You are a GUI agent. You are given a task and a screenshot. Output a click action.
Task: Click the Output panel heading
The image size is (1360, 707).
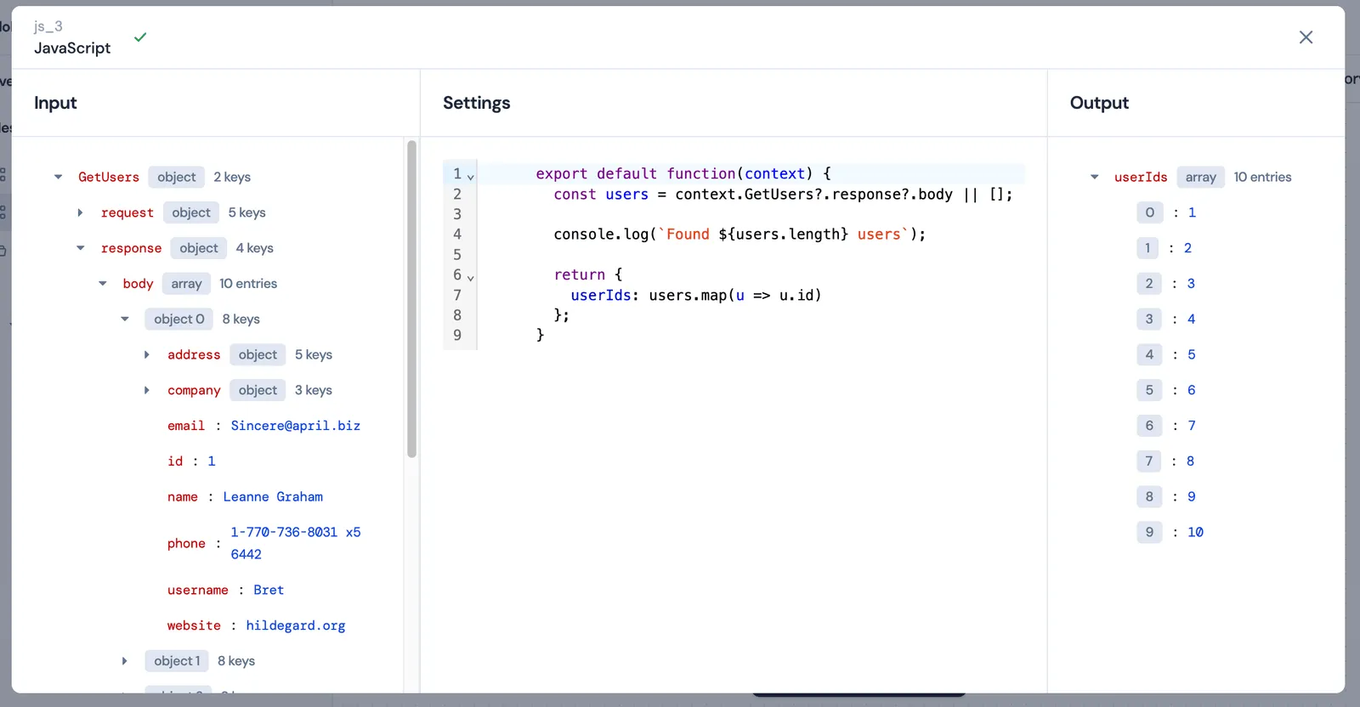[x=1099, y=103]
